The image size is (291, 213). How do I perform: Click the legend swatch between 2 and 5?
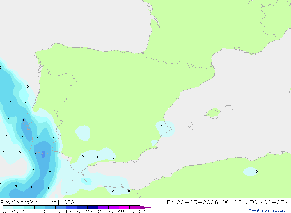tap(40, 207)
